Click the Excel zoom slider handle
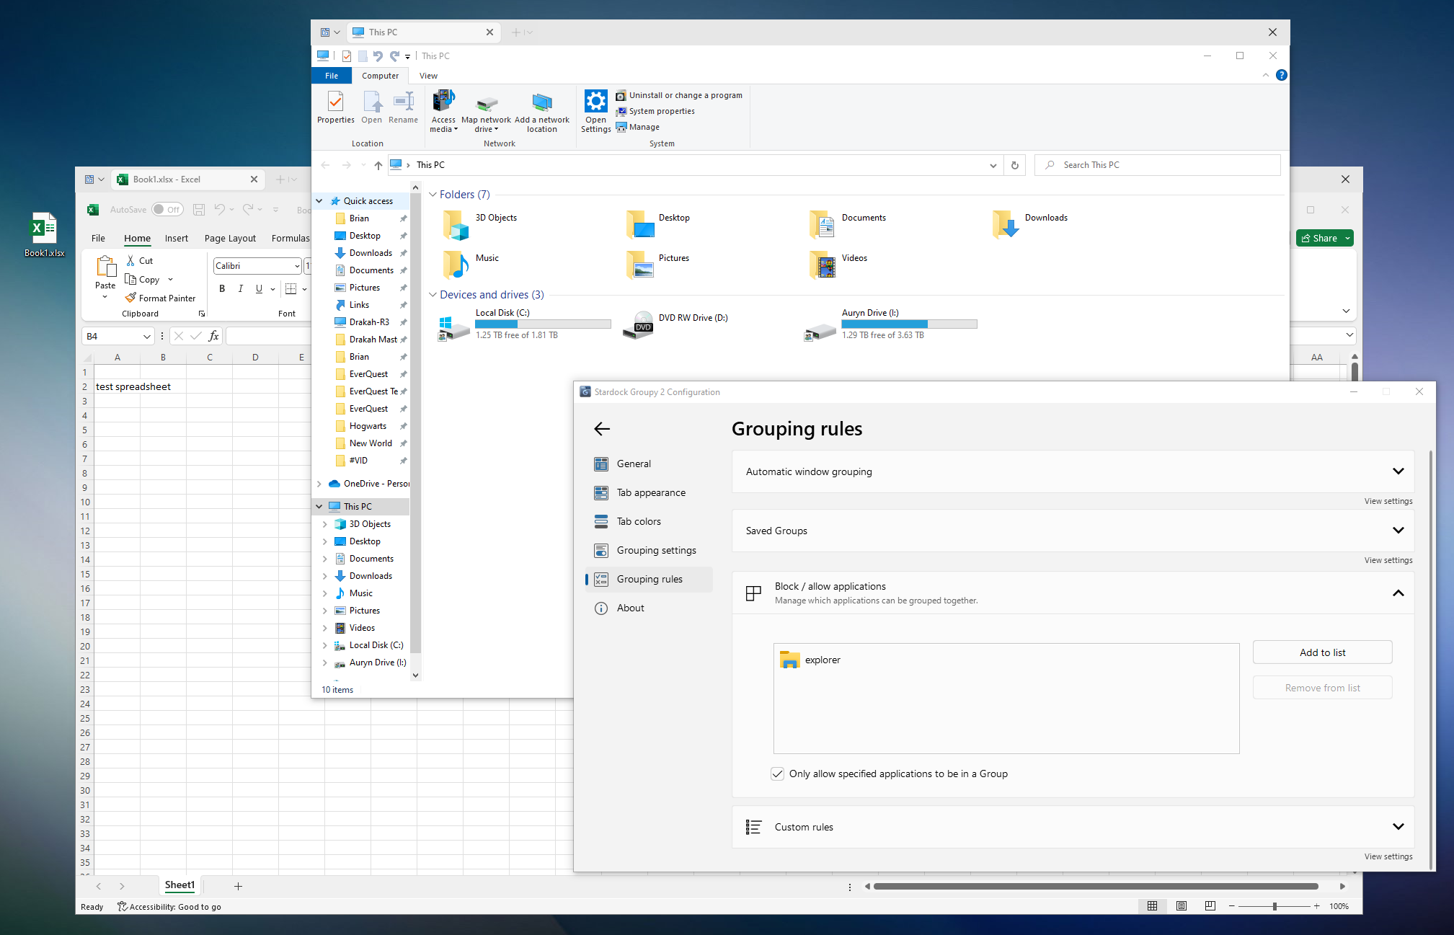 (1275, 906)
